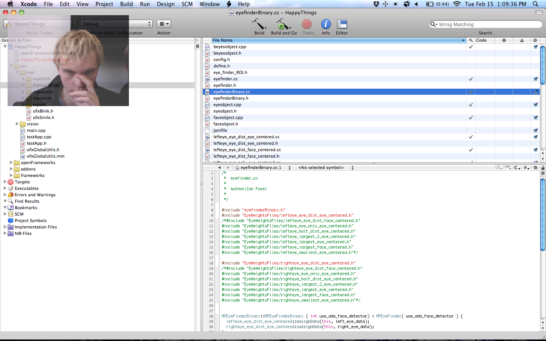Click the Build and Go icon

click(283, 25)
